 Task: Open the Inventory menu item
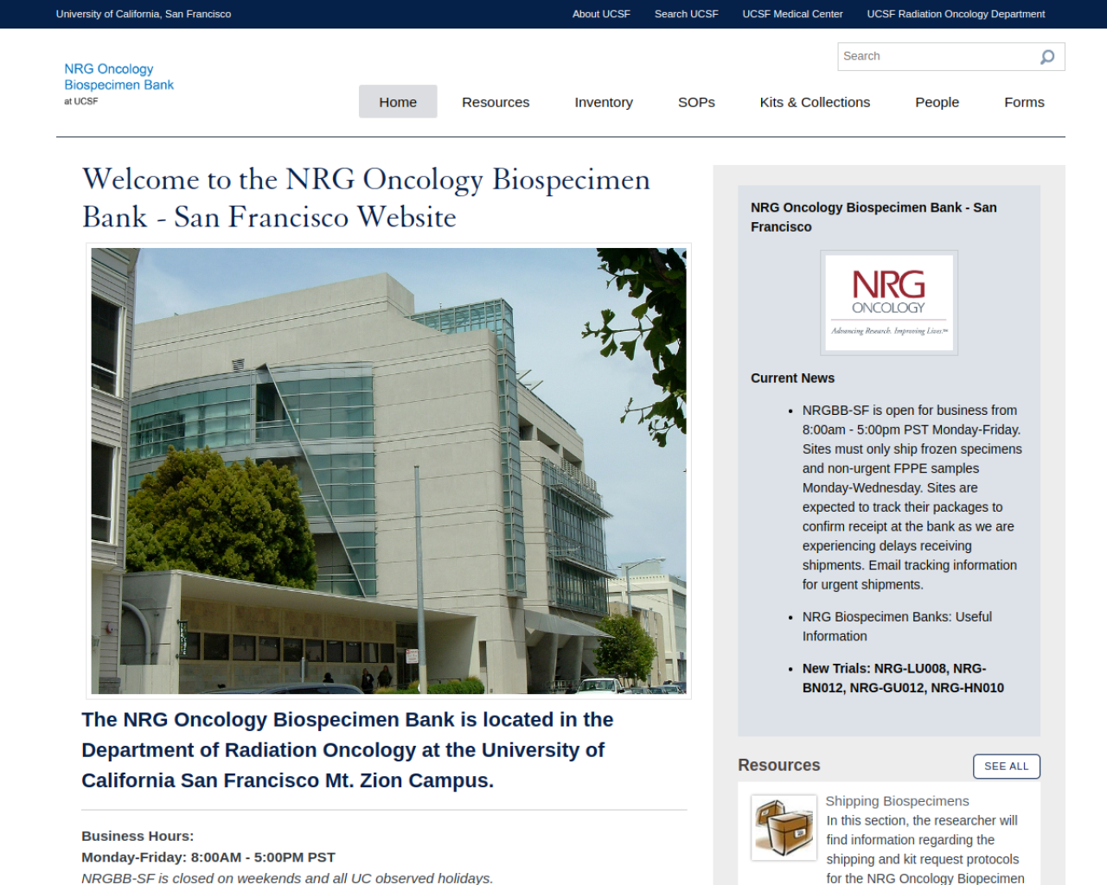coord(604,102)
